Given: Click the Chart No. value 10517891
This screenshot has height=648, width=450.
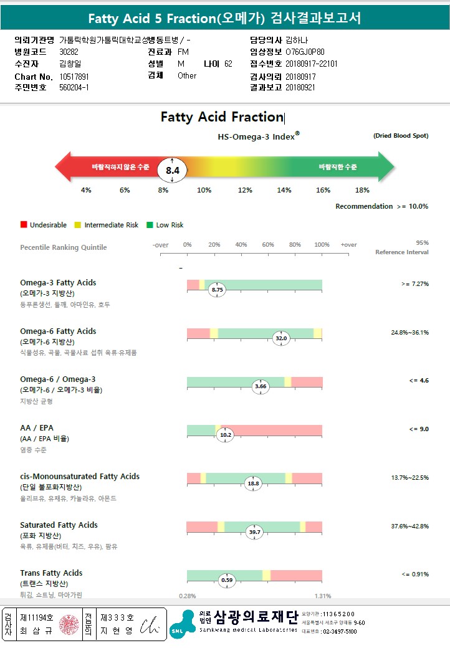Looking at the screenshot, I should (74, 76).
